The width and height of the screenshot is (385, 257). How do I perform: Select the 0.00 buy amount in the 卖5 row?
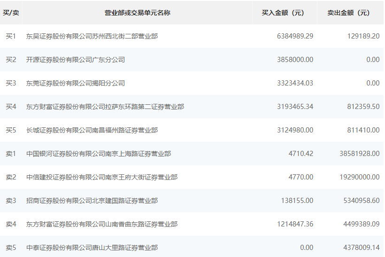click(x=307, y=248)
